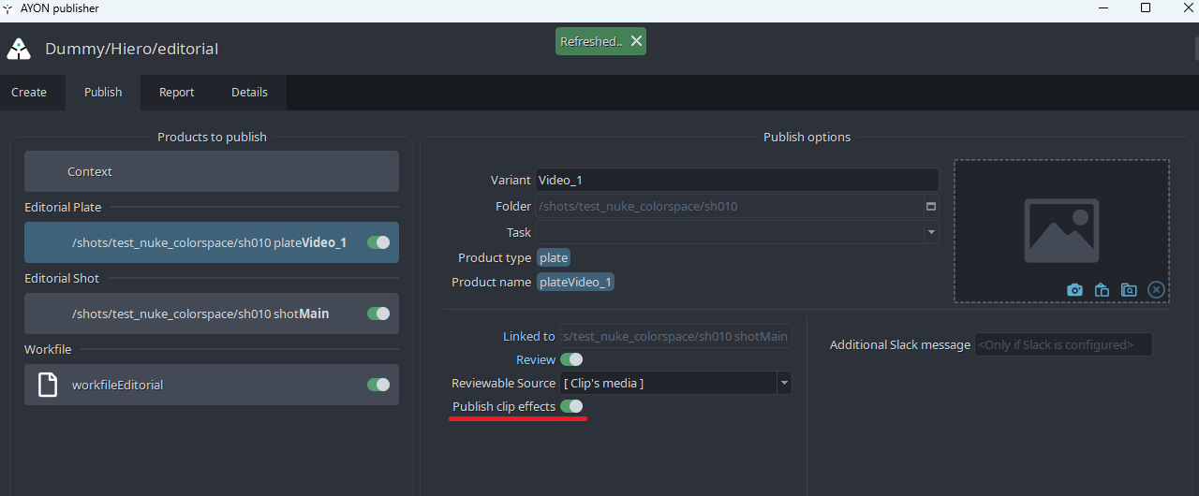Click the workfile document icon

click(48, 385)
